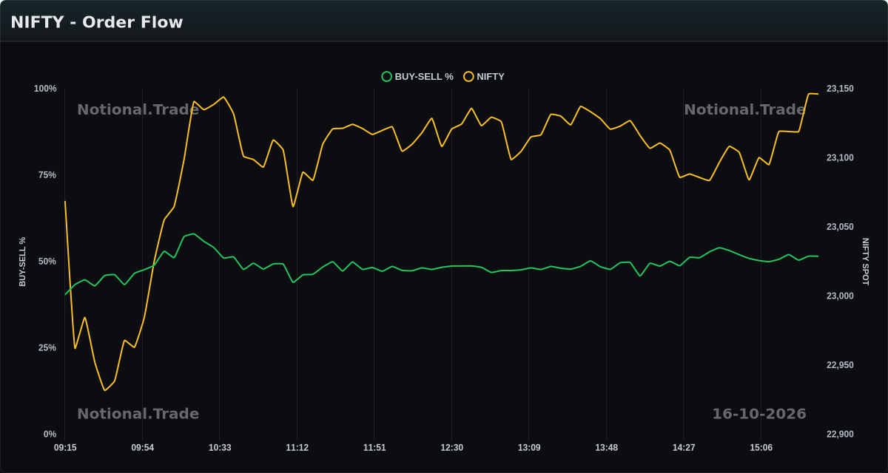Click the 22,900 right axis label
This screenshot has width=888, height=473.
coord(840,435)
